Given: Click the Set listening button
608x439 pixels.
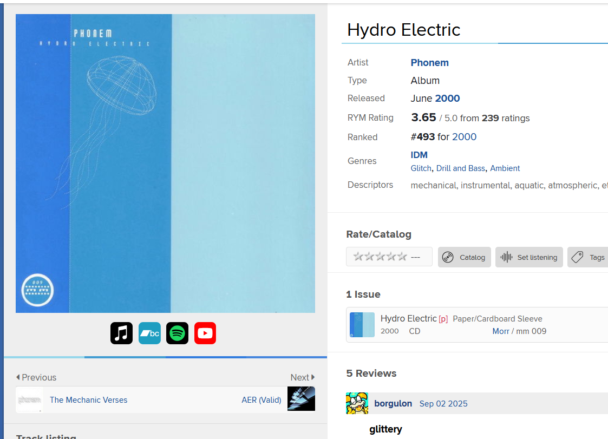Looking at the screenshot, I should point(529,257).
